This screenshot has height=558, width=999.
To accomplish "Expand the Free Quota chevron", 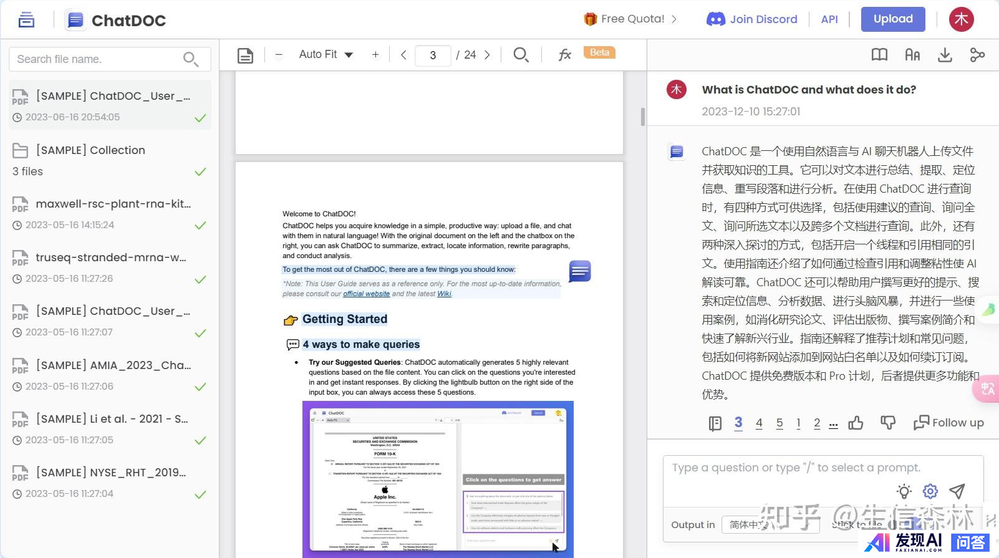I will (x=674, y=19).
